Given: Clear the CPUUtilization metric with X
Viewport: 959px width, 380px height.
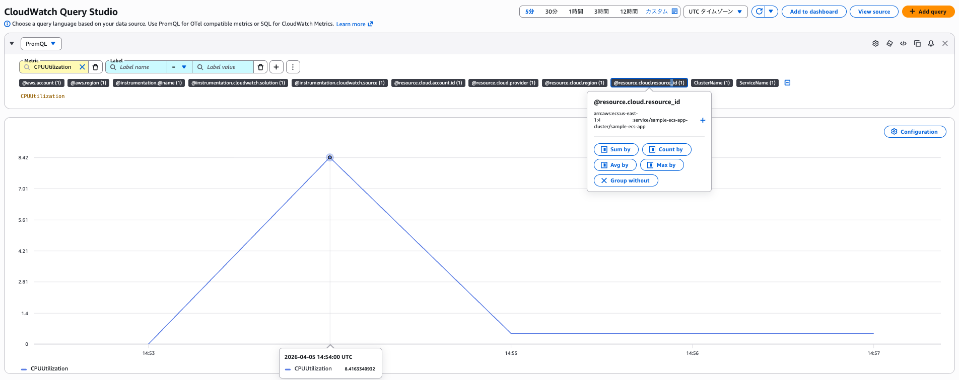Looking at the screenshot, I should (x=82, y=67).
